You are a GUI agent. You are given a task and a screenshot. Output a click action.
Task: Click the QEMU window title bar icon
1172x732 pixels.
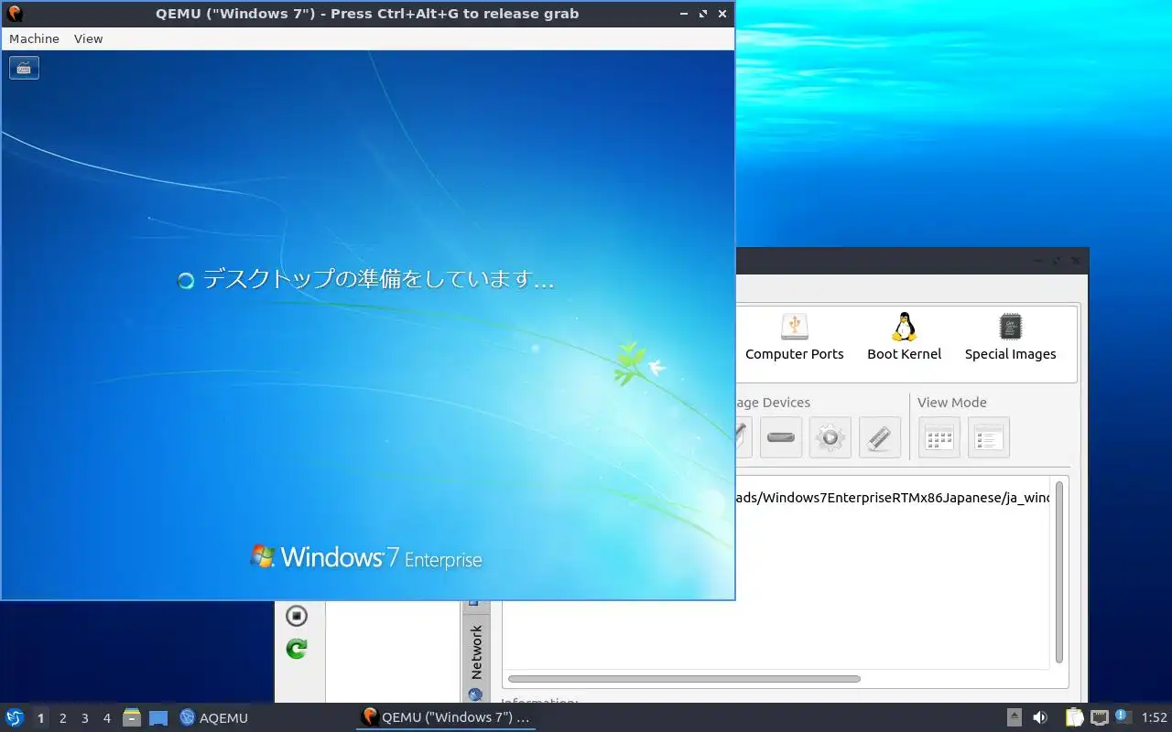point(14,14)
